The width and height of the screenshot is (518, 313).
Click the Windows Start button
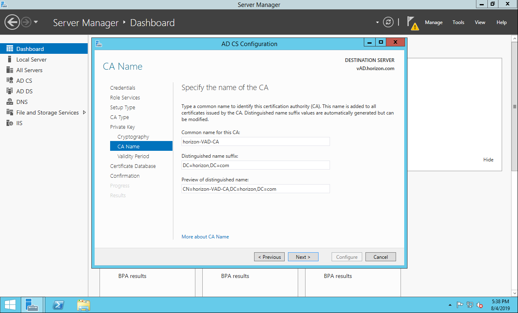tap(10, 305)
